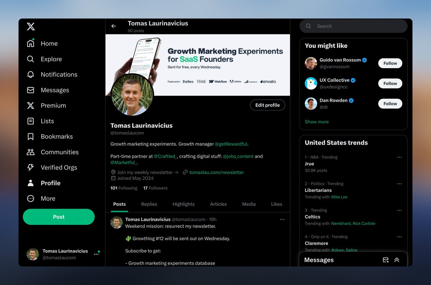
Task: Open the Jrue trend
Action: tap(309, 164)
